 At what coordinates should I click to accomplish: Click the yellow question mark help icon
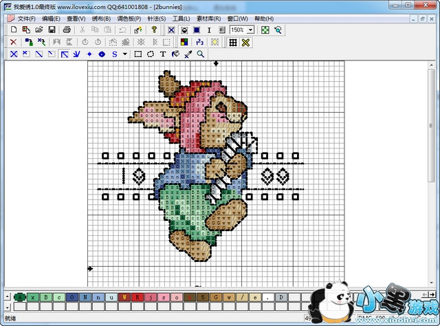[x=154, y=30]
